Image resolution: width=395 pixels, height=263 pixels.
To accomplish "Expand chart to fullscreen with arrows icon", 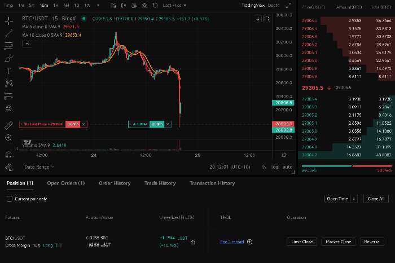I will [x=288, y=5].
